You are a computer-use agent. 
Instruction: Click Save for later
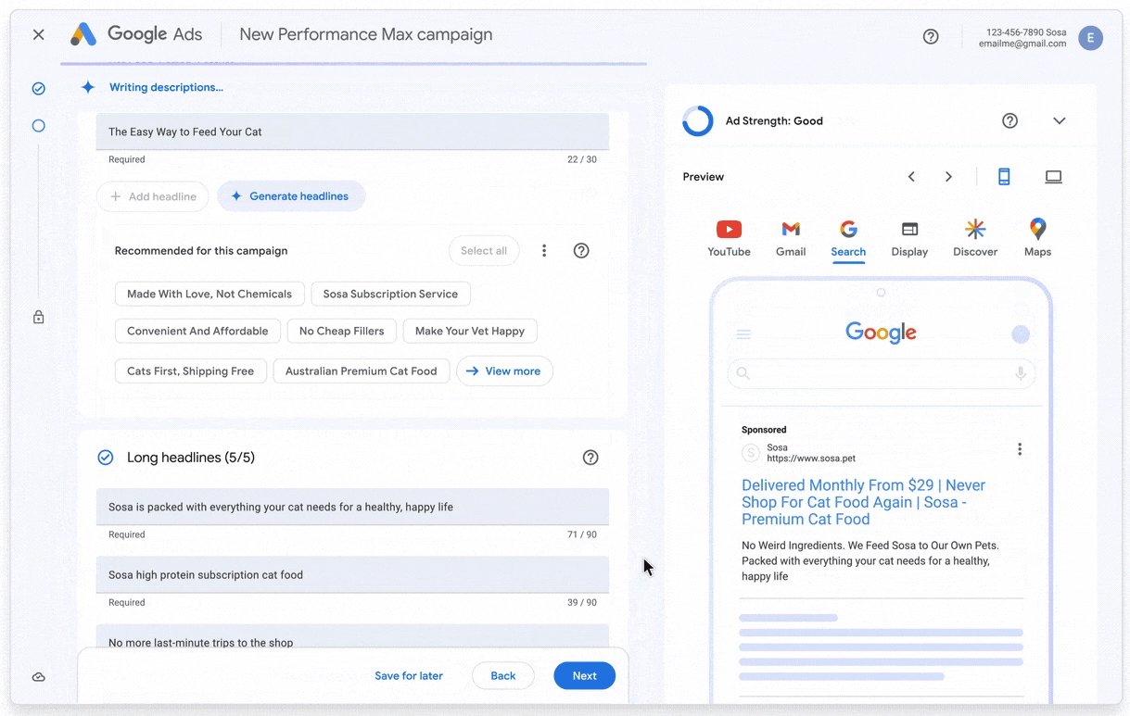pos(409,676)
